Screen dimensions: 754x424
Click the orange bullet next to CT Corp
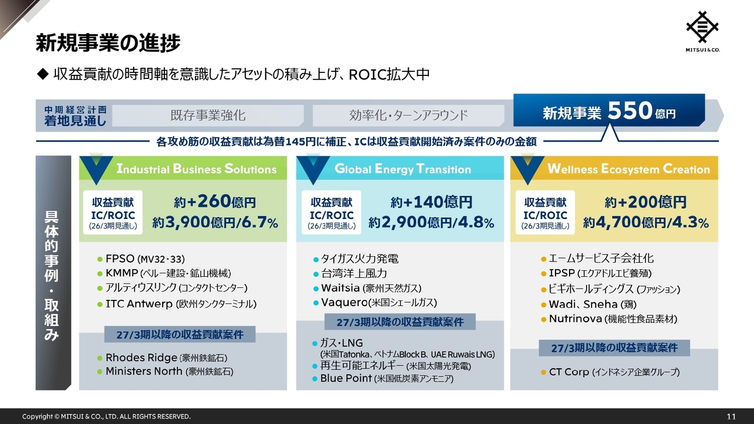[543, 372]
